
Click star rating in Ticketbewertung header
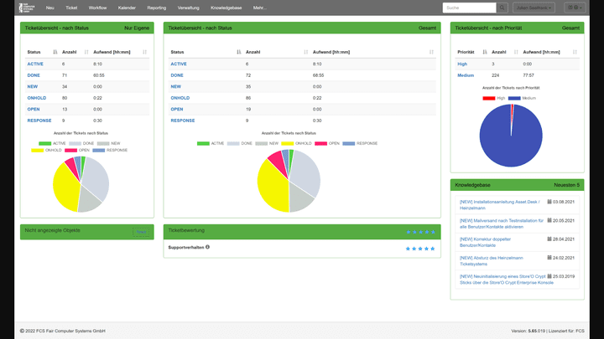[x=420, y=231]
